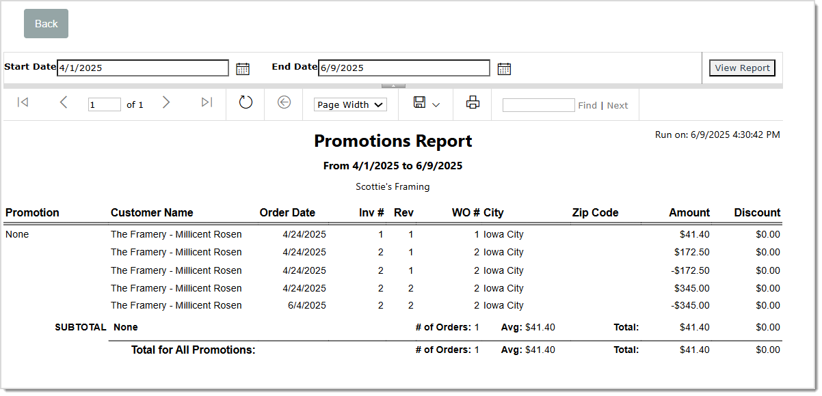The height and width of the screenshot is (396, 822).
Task: Jump to the first page of the report
Action: 23,102
